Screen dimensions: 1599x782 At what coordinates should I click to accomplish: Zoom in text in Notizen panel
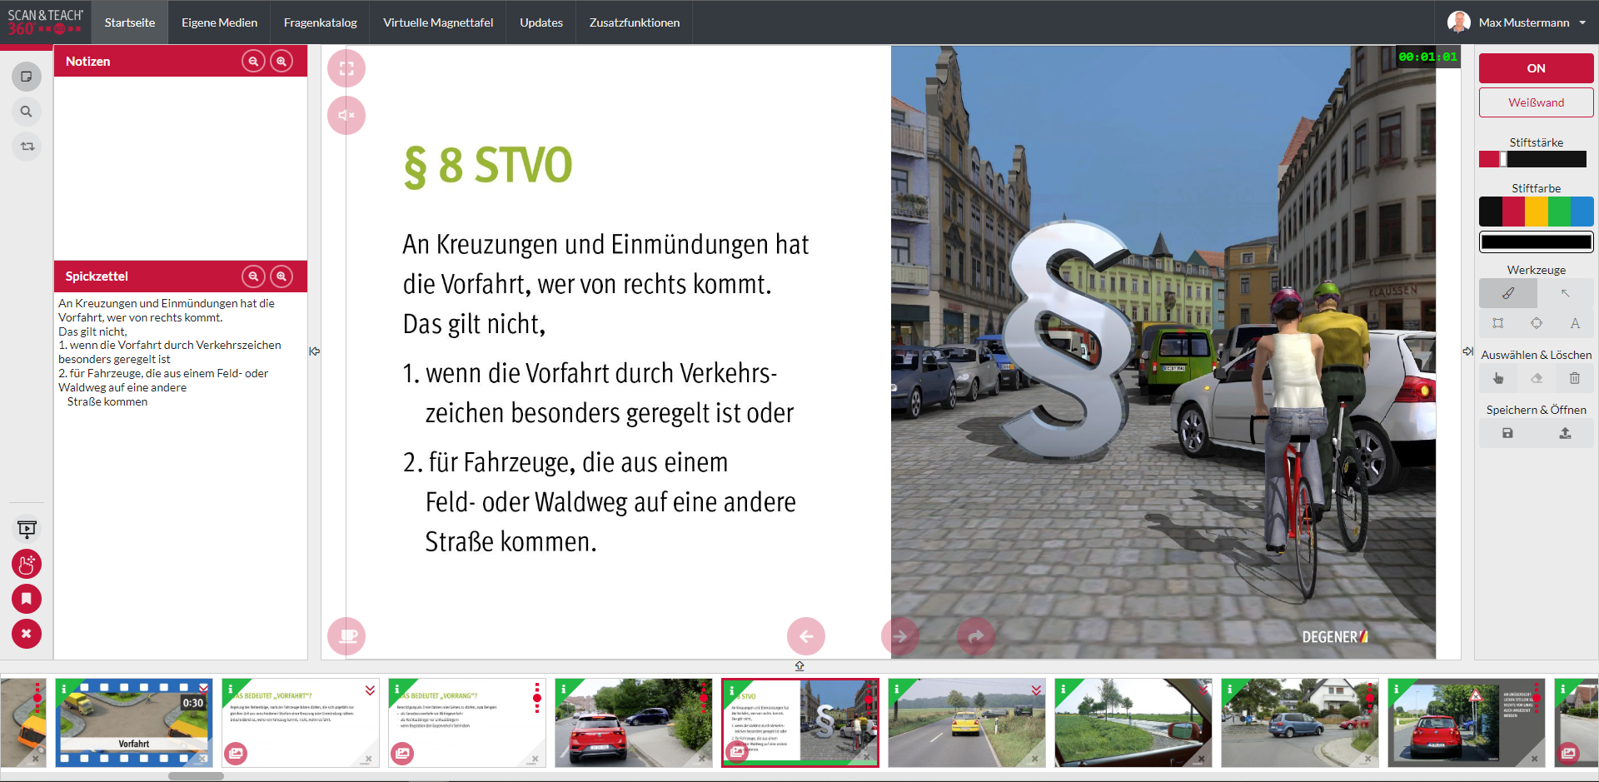[281, 62]
